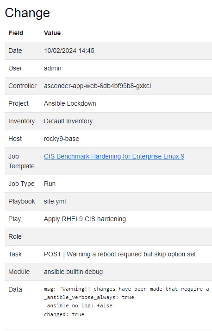The height and width of the screenshot is (331, 212).
Task: Click the Change heading
Action: click(27, 13)
